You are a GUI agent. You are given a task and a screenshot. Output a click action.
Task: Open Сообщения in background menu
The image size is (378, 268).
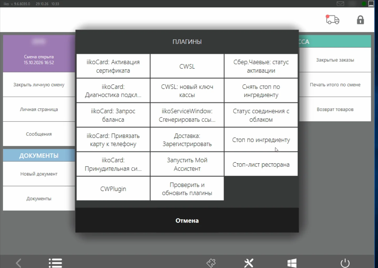click(x=39, y=134)
